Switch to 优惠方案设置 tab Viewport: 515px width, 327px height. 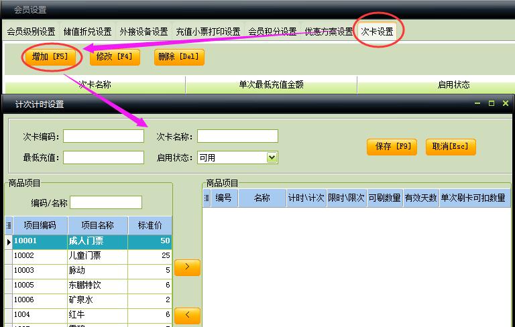point(329,31)
